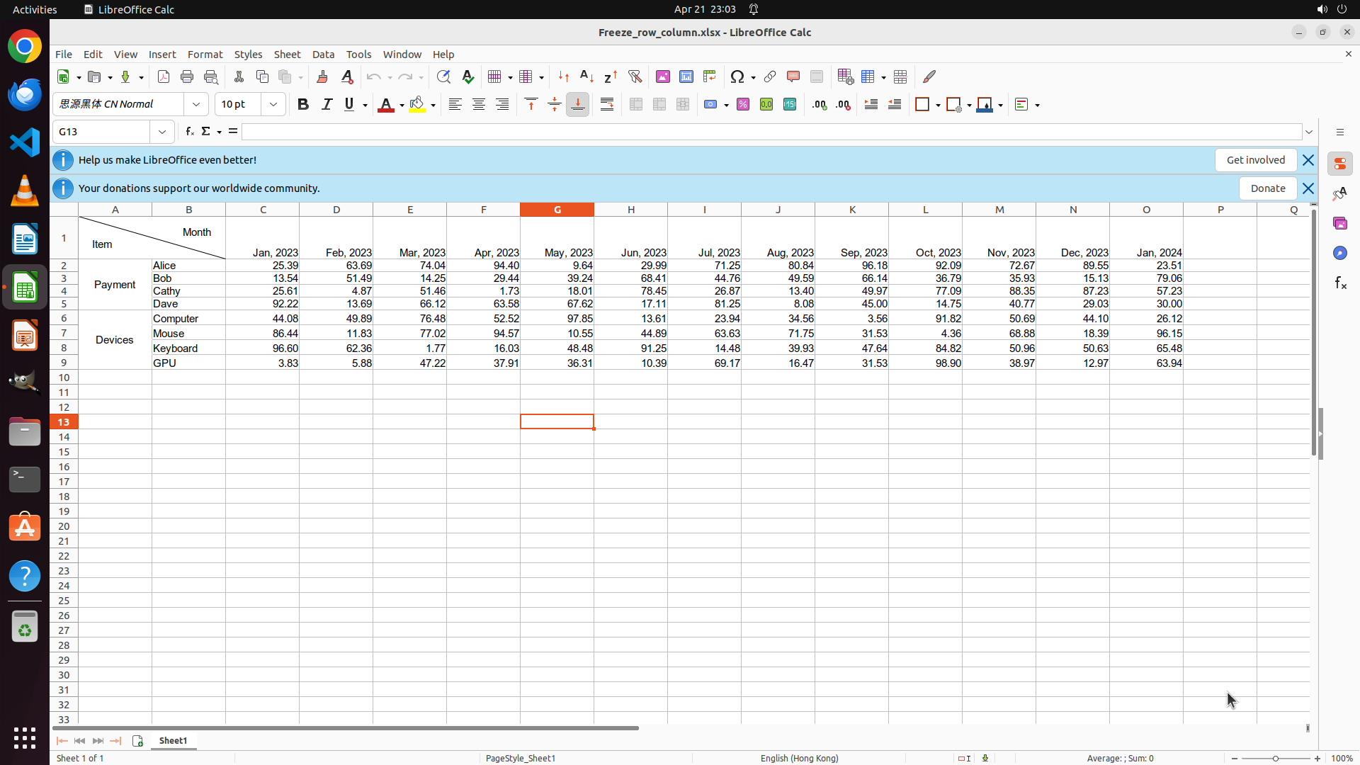Image resolution: width=1360 pixels, height=765 pixels.
Task: Click the Export as PDF icon
Action: (x=164, y=76)
